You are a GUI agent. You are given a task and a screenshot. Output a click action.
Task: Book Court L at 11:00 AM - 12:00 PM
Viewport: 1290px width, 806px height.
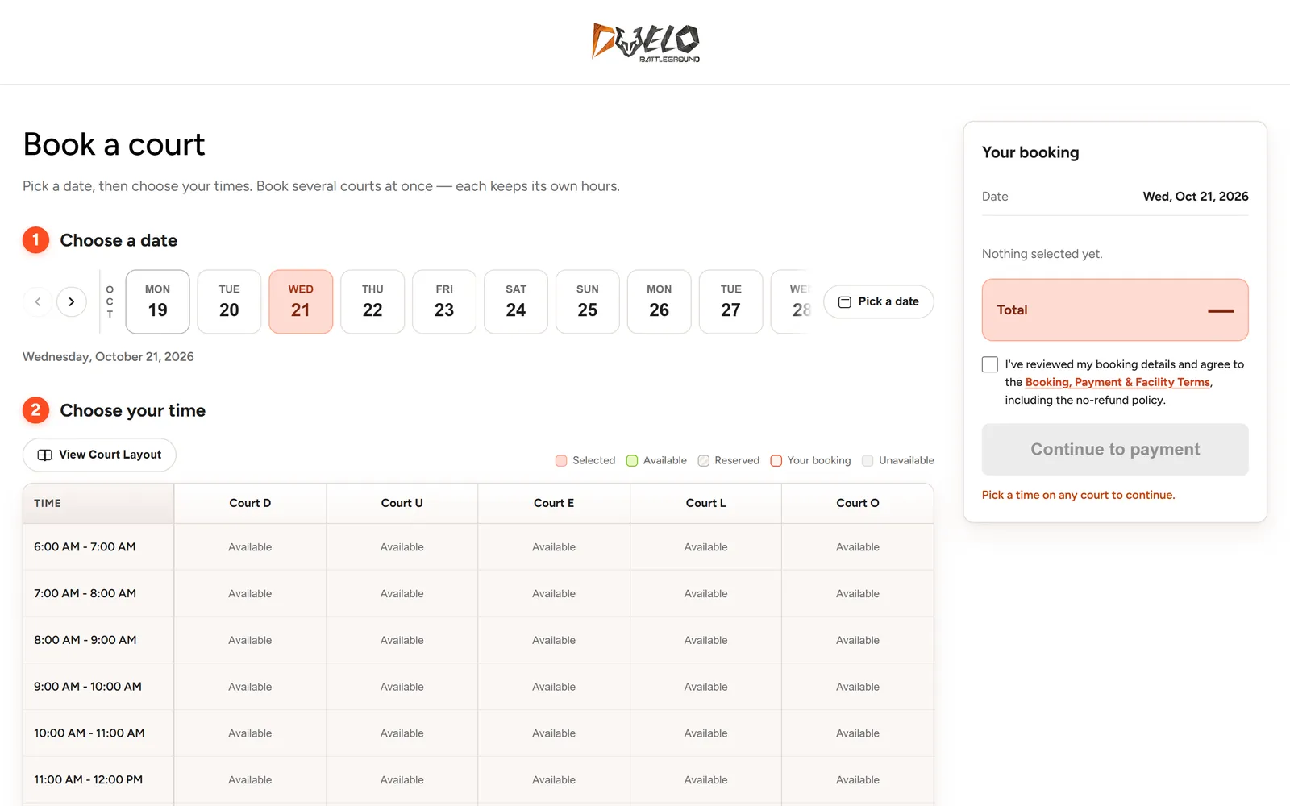pyautogui.click(x=706, y=780)
